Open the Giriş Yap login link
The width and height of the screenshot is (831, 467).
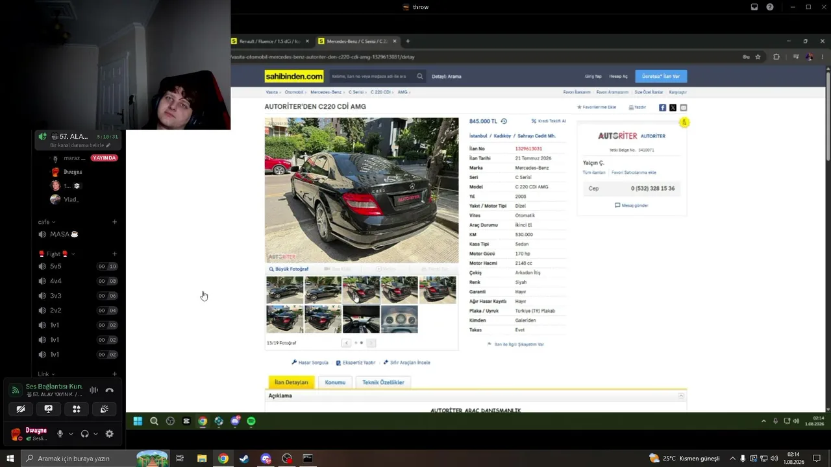coord(593,77)
